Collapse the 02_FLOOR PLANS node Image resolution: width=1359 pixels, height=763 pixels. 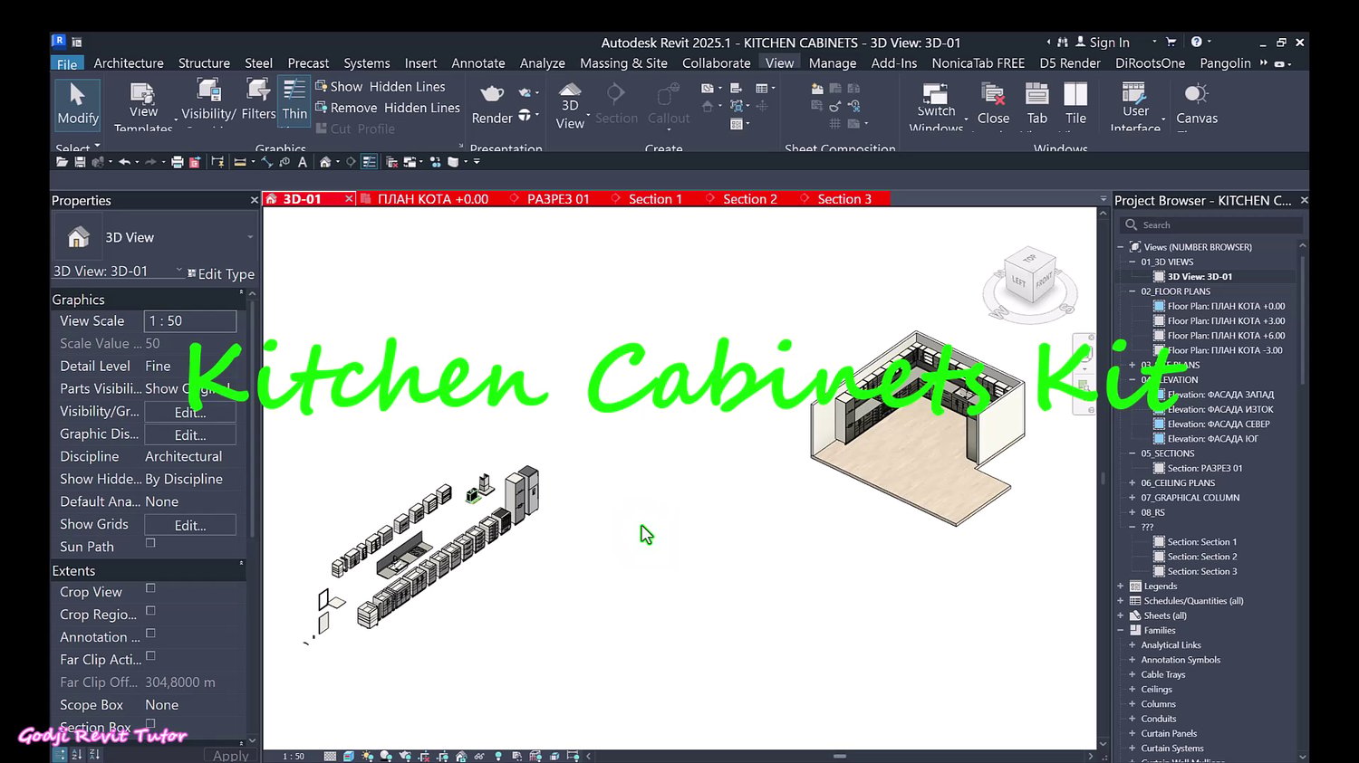coord(1132,291)
